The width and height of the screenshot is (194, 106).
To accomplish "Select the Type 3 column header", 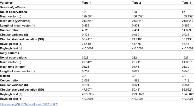I will (x=186, y=3).
